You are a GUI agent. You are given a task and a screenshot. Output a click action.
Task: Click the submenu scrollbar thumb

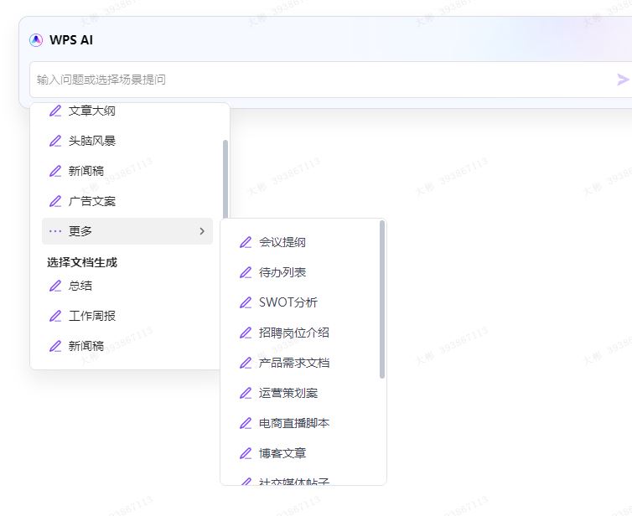pos(382,299)
